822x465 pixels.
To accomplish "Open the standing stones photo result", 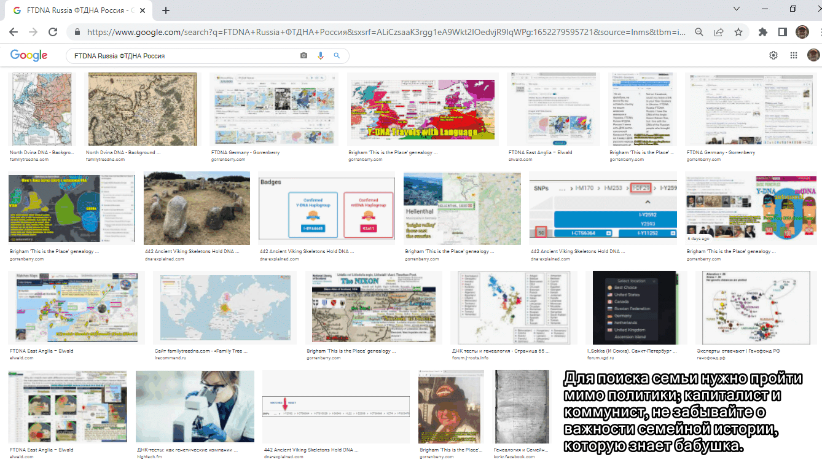I will tap(197, 208).
